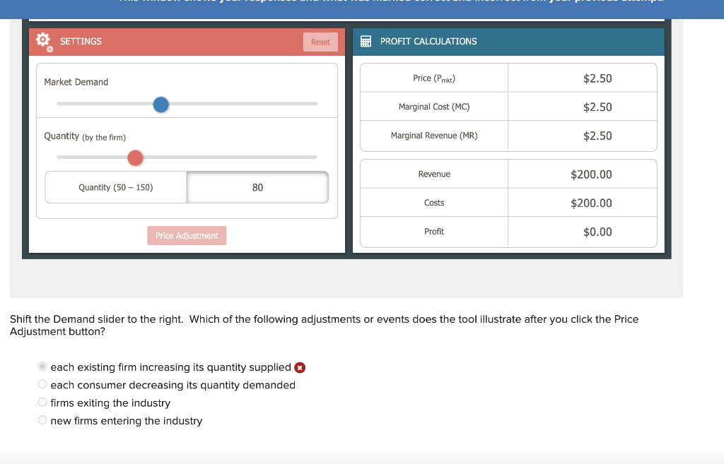The image size is (724, 464).
Task: Click the 'Marginal Revenue (MR)' row label
Action: coord(434,136)
